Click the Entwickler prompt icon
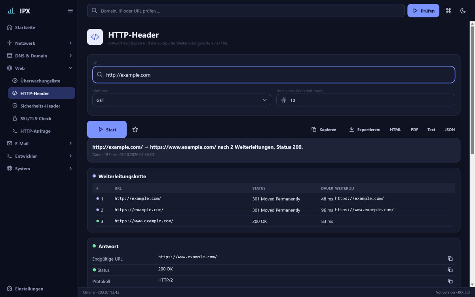Screen dimensions: 475x297 (x=9, y=156)
